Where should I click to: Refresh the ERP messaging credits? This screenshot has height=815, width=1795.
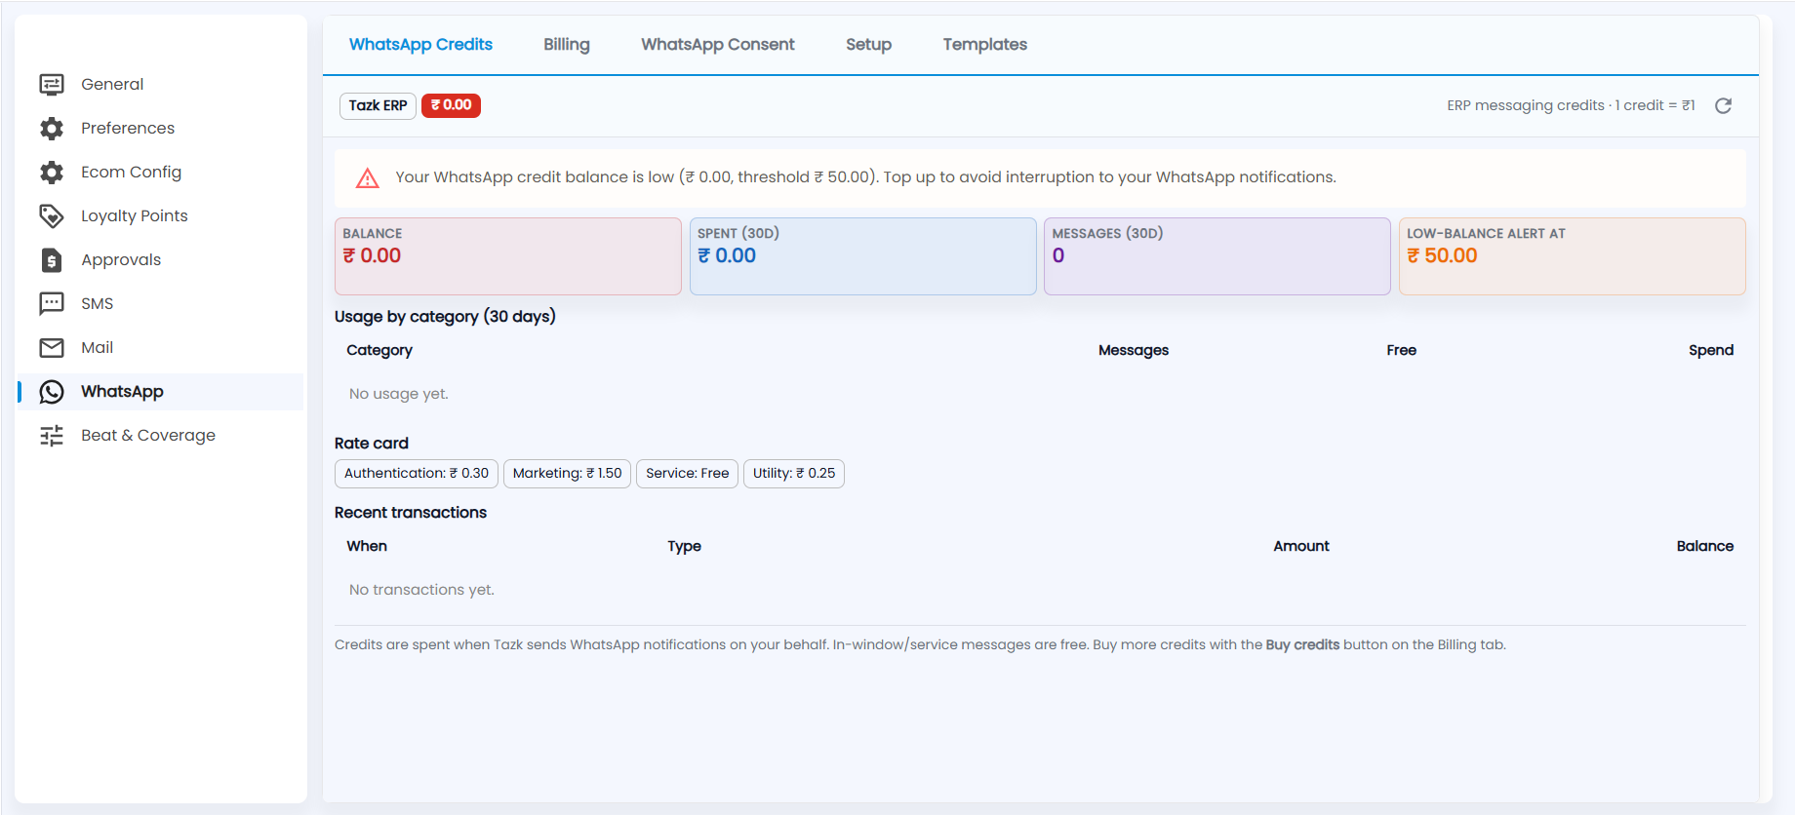pyautogui.click(x=1724, y=105)
